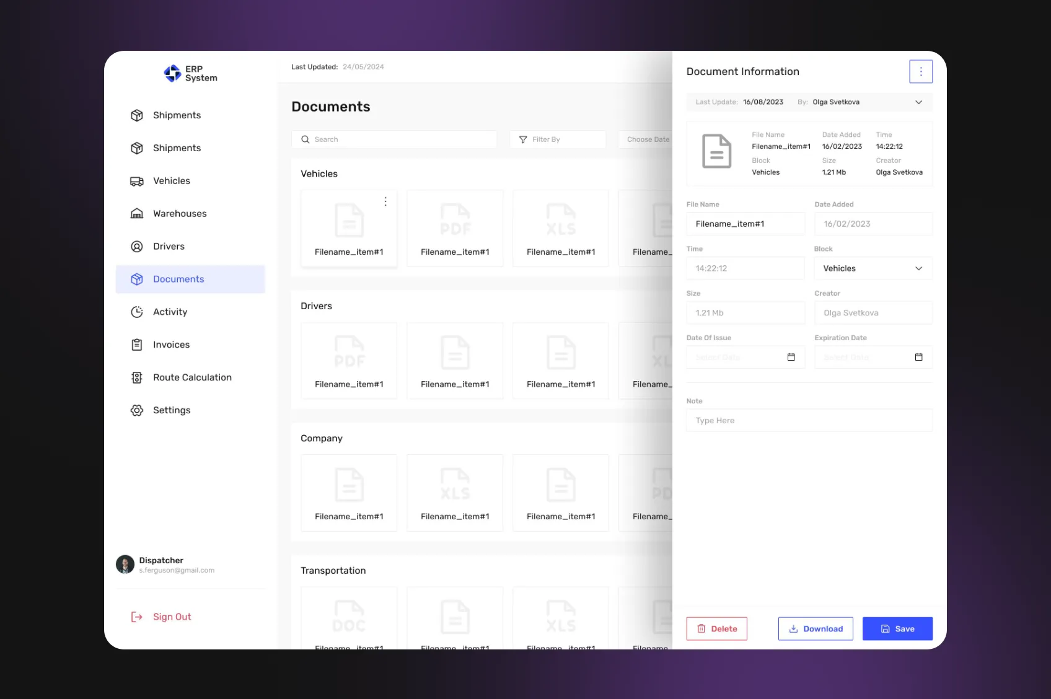Open the PDF file thumbnail in Vehicles
The height and width of the screenshot is (699, 1051).
455,228
